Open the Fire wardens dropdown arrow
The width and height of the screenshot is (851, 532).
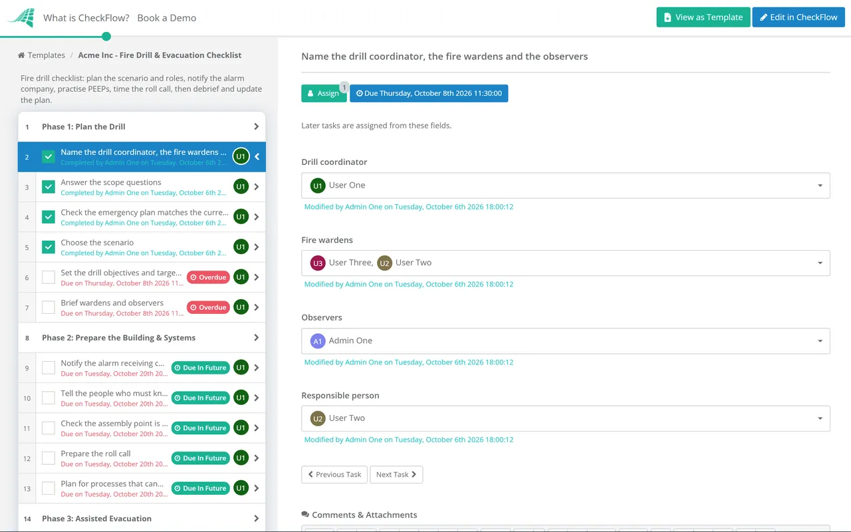tap(820, 263)
